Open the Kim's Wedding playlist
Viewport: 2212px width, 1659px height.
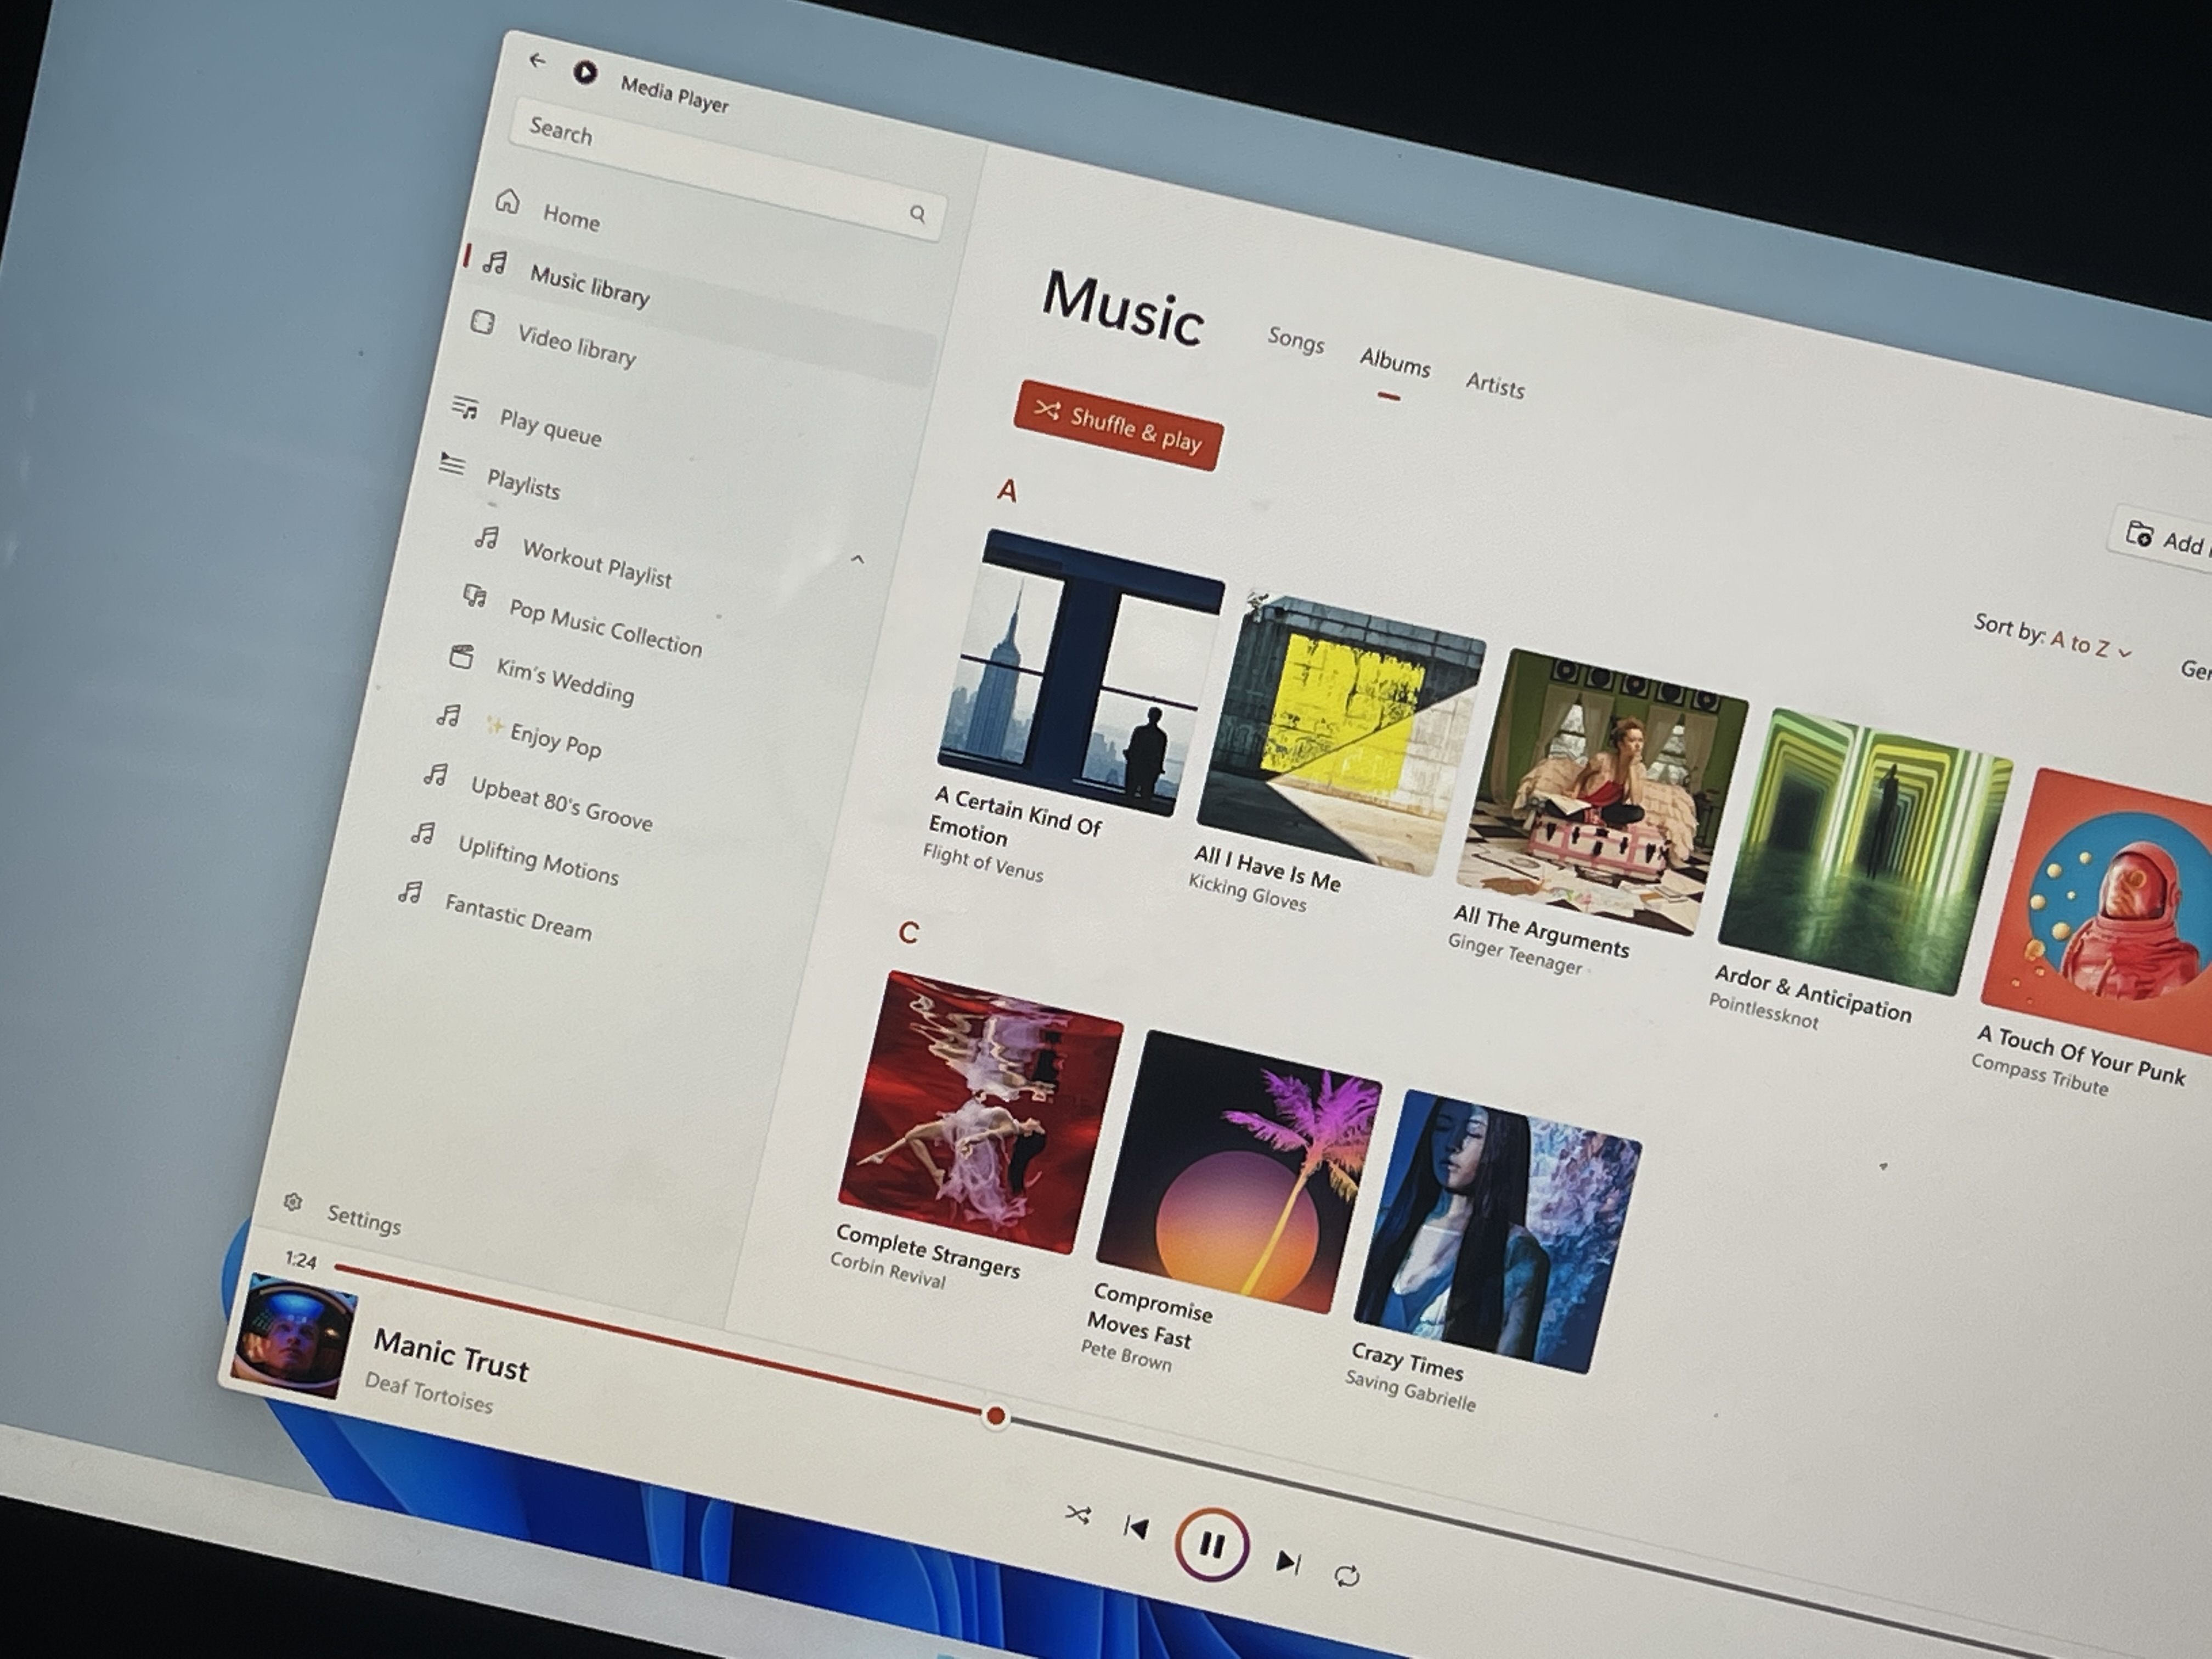coord(565,681)
